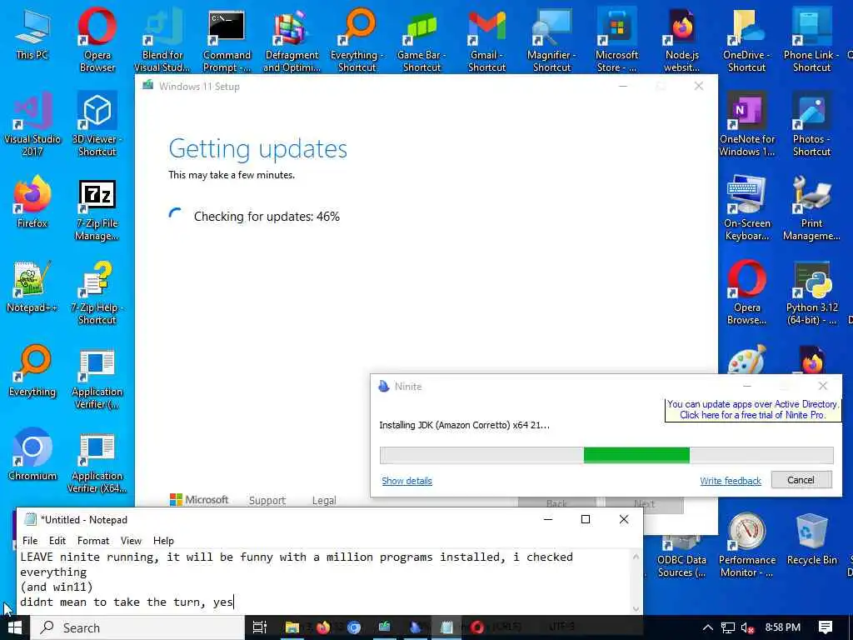Select Opera Browser icon beside Python 3.12
The image size is (853, 640).
(746, 292)
